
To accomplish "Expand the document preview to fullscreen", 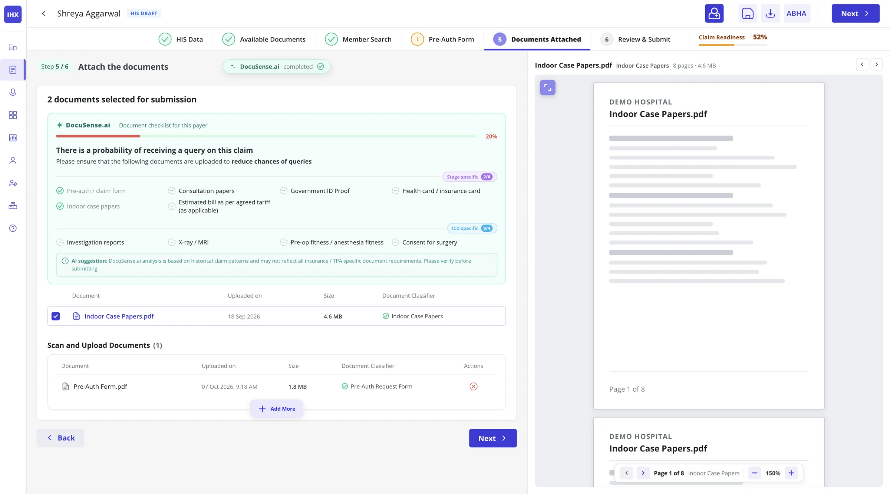I will [x=548, y=87].
